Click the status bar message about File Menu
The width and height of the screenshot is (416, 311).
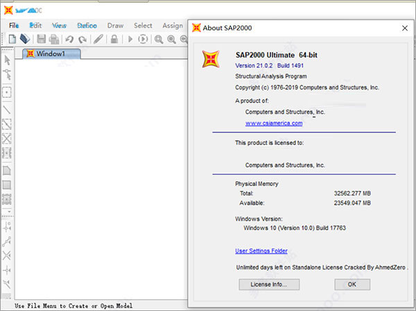coord(73,306)
